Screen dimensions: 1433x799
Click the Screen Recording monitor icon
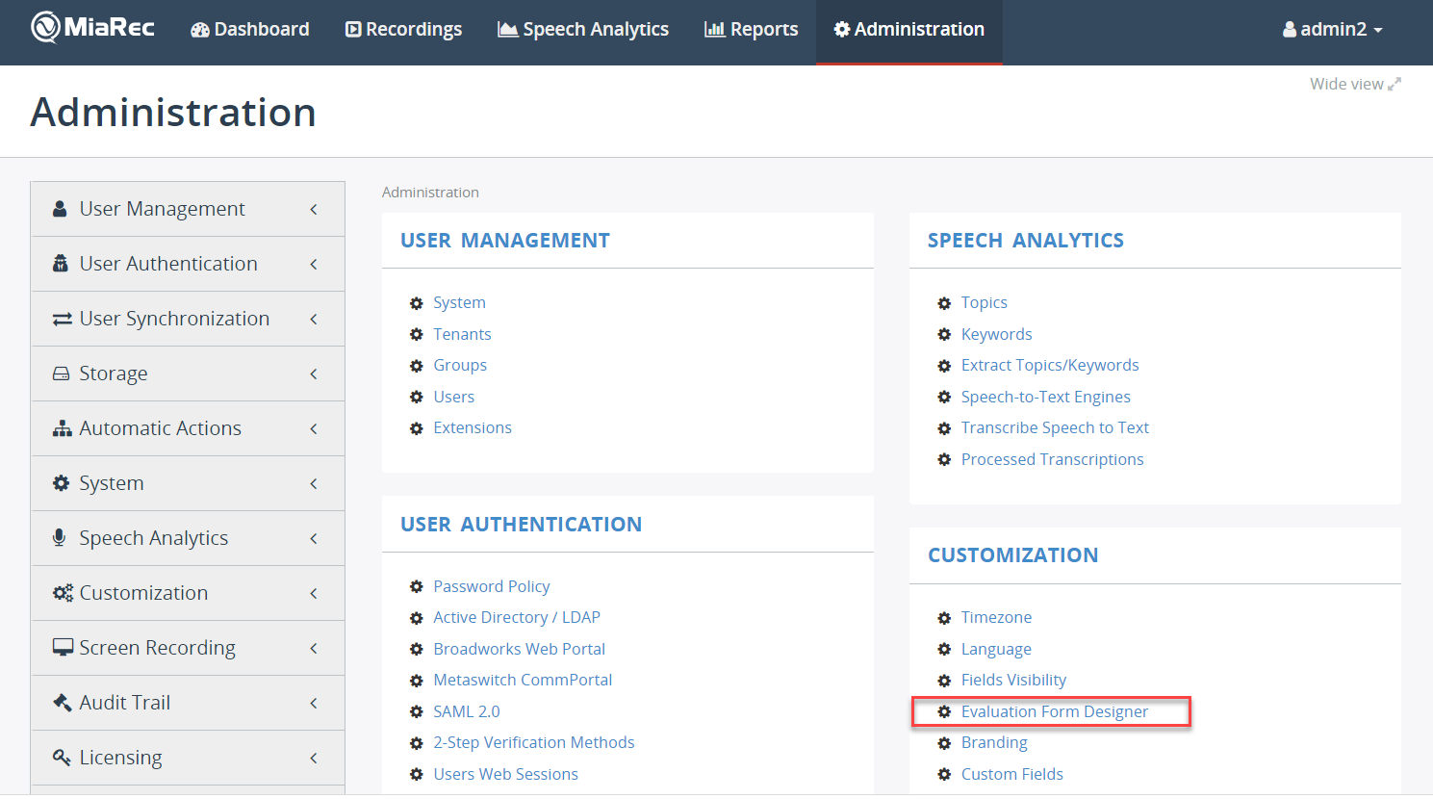[63, 648]
